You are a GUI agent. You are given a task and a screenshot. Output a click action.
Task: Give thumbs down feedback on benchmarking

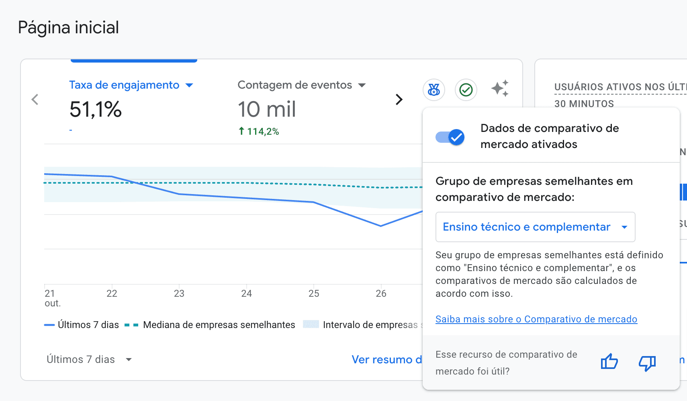pos(647,363)
